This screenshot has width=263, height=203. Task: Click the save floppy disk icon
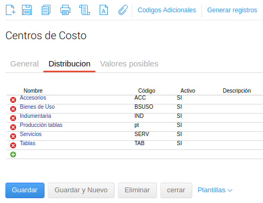point(27,10)
